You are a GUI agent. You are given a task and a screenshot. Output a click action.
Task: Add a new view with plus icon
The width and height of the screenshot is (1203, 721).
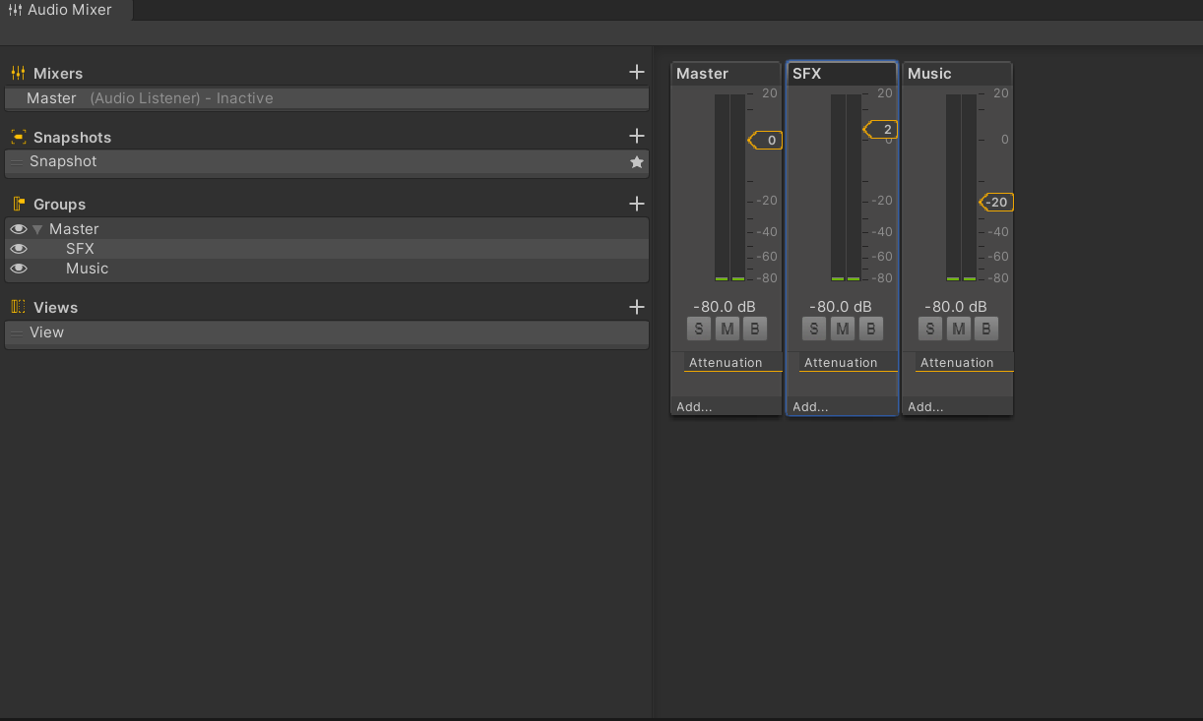pyautogui.click(x=637, y=307)
